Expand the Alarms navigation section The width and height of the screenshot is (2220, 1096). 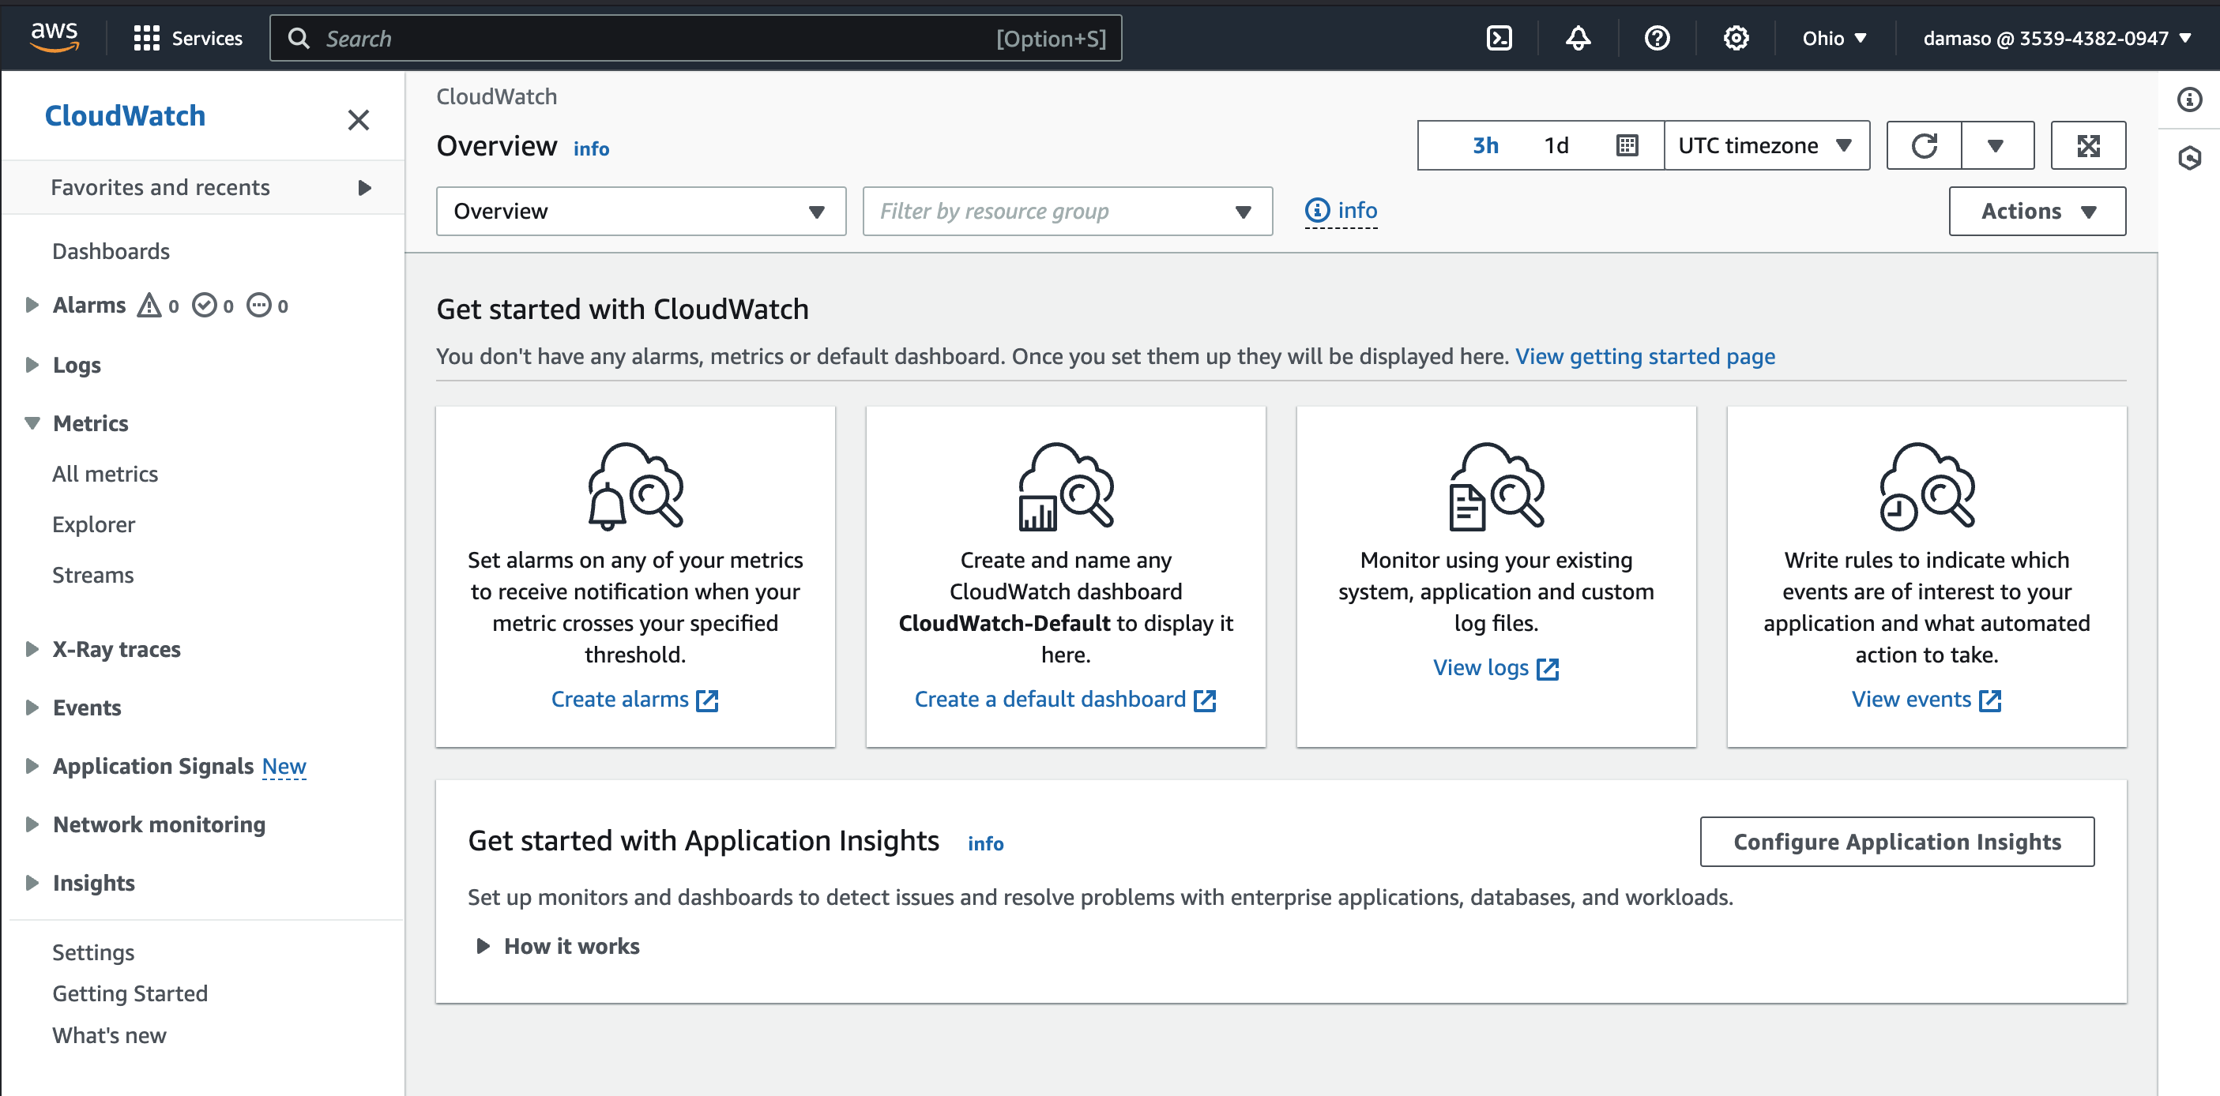pos(32,305)
